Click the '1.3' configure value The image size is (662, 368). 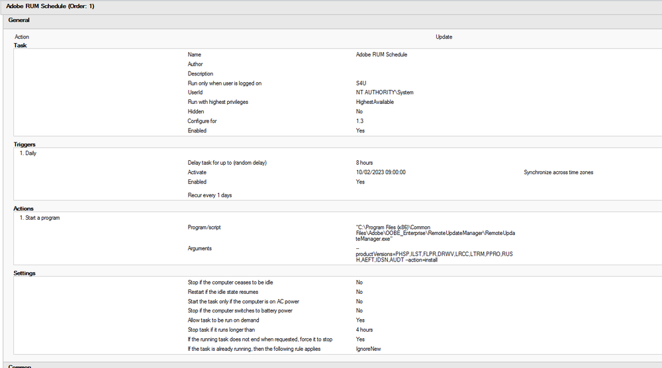(359, 120)
